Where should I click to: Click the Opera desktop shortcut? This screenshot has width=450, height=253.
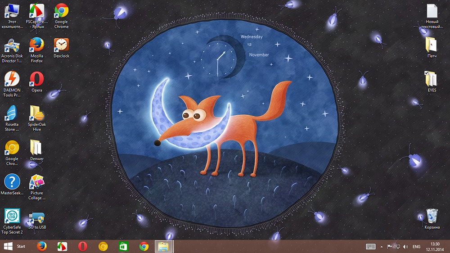[x=37, y=82]
